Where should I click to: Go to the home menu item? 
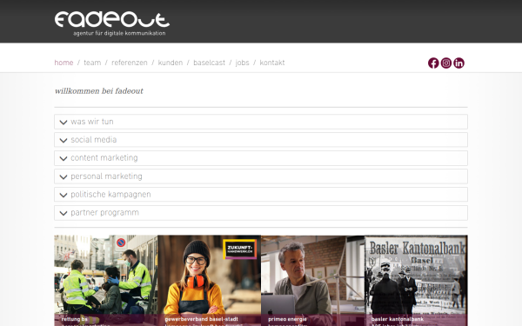[64, 63]
